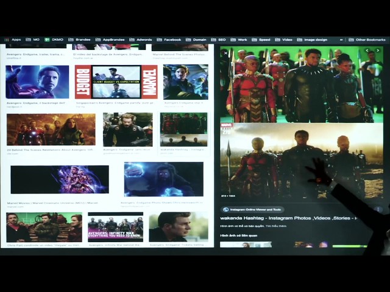The image size is (390, 292).
Task: Click 'Avengers: Endgame, il backstage' caption
Action: coord(36,103)
